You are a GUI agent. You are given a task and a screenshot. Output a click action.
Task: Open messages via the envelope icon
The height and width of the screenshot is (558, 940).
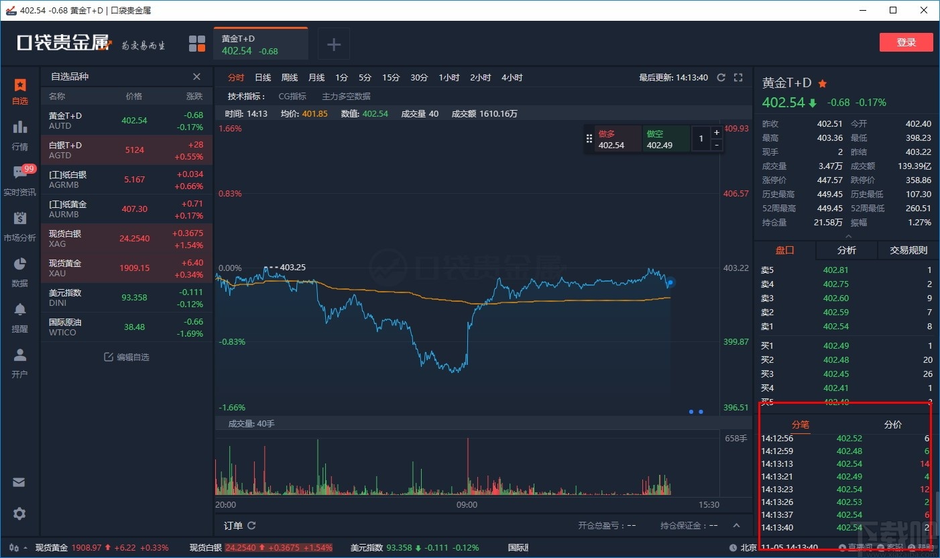tap(19, 482)
